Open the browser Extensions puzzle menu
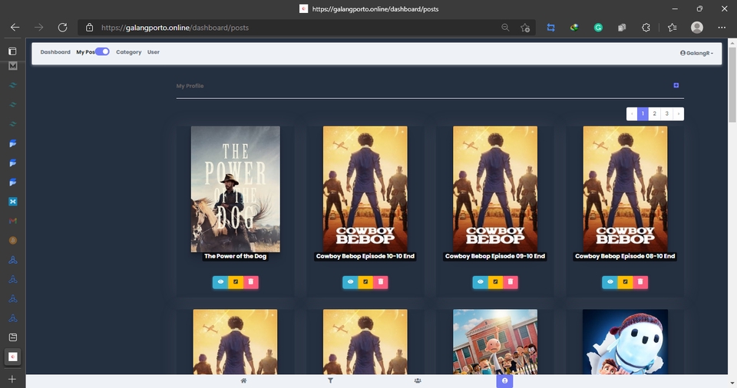This screenshot has width=737, height=388. (x=646, y=28)
